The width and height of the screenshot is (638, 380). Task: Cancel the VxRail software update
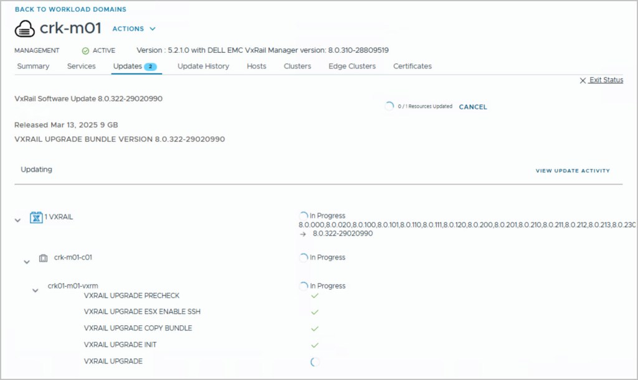473,107
